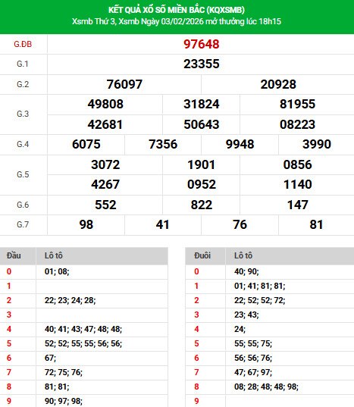The image size is (354, 407).
Task: Click G.4 number 7356
Action: (x=163, y=144)
